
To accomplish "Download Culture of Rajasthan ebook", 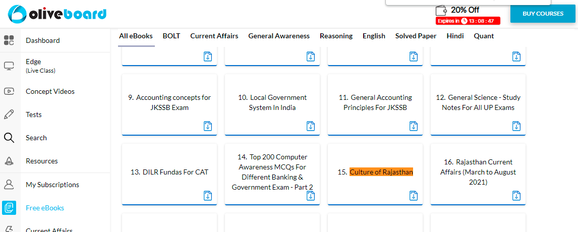I will (x=414, y=196).
